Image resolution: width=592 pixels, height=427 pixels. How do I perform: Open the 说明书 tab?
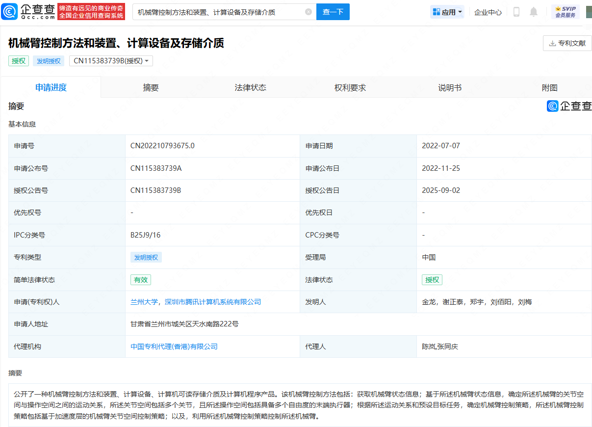tap(450, 88)
